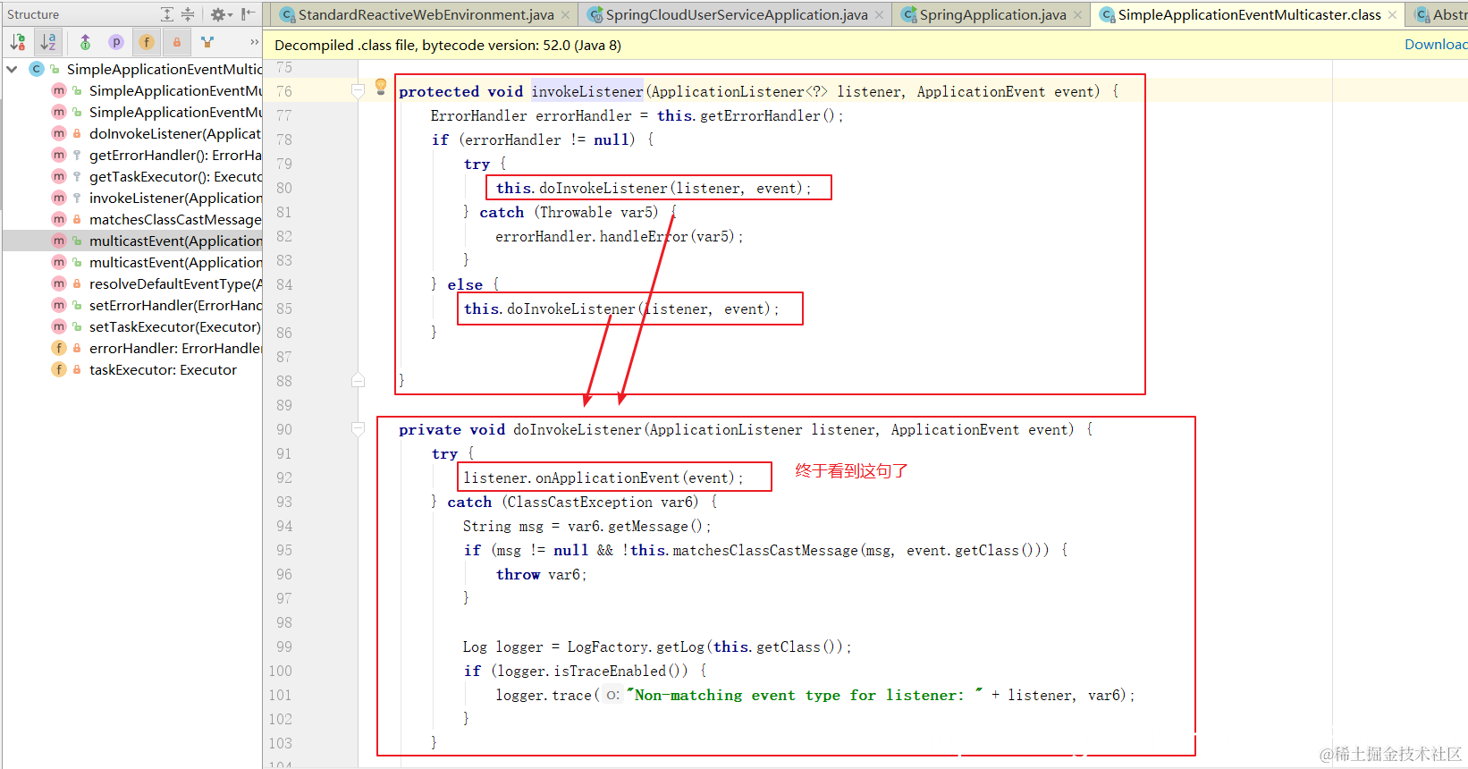Select resolveDefaultEventType in Structure tree
Viewport: 1468px width, 769px height.
pos(174,283)
